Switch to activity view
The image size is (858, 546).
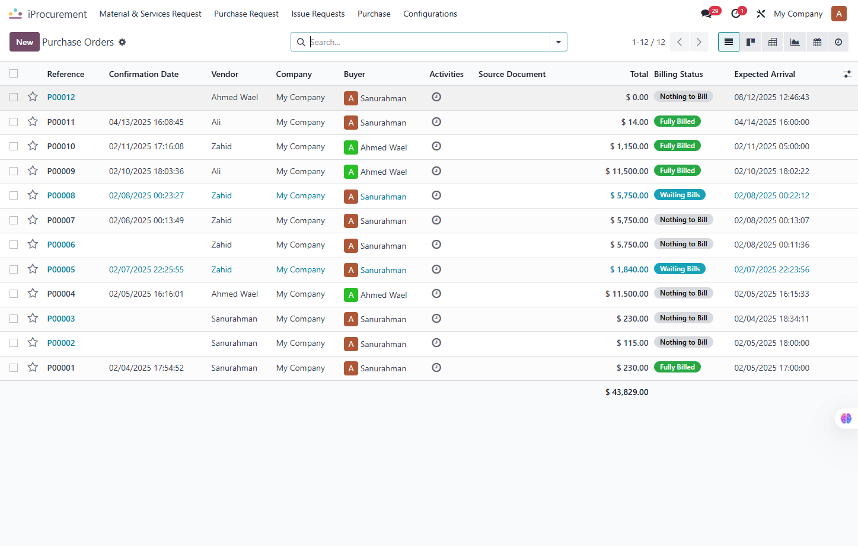point(838,42)
